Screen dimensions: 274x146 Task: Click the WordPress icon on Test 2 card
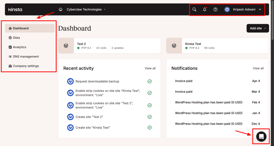pos(66,46)
